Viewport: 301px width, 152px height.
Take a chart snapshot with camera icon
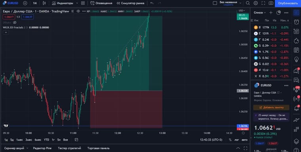click(x=271, y=3)
